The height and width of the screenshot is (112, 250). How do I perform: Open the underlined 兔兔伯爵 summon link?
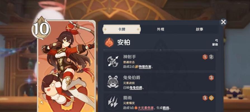pos(136,88)
